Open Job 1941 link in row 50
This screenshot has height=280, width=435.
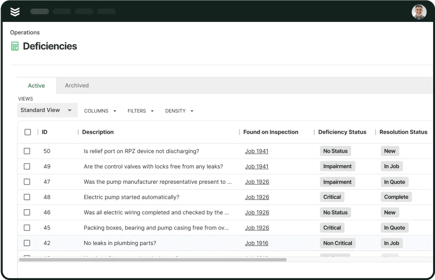(x=257, y=151)
